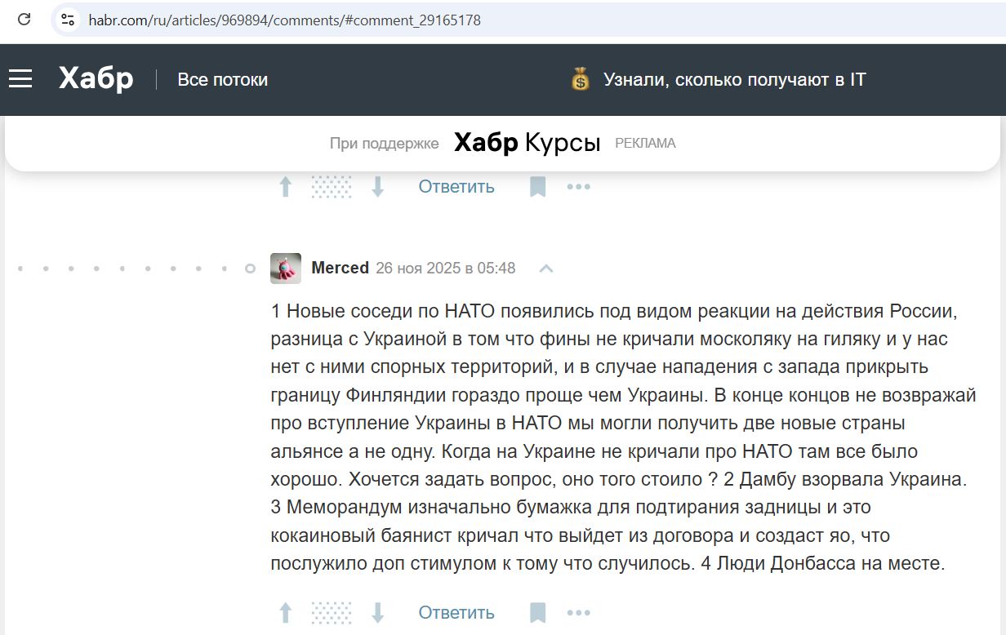
Task: Open the hamburger navigation menu
Action: (20, 78)
